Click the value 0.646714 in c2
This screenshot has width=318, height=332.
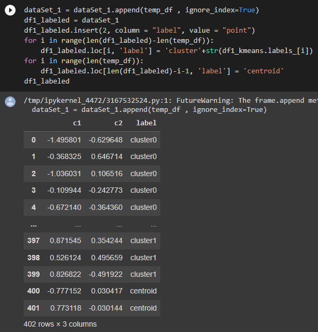[107, 157]
